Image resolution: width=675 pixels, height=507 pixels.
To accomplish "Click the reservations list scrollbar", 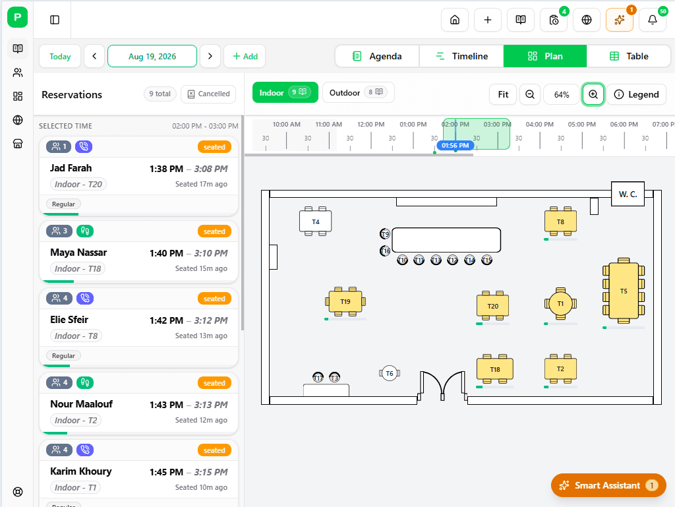I will point(243,224).
